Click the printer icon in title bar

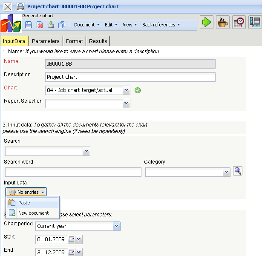pyautogui.click(x=20, y=7)
